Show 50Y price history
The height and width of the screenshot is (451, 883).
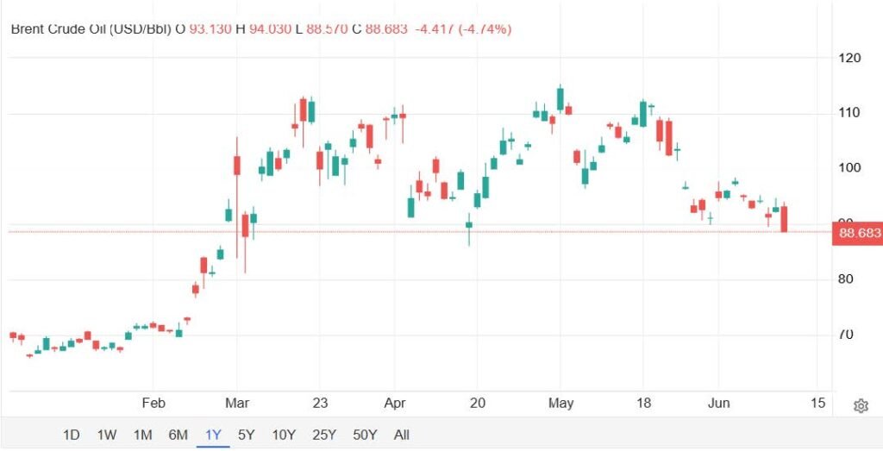click(x=365, y=435)
